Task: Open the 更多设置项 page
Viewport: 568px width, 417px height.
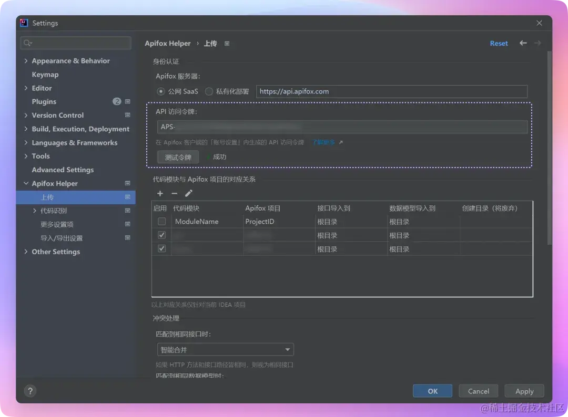Action: point(57,224)
